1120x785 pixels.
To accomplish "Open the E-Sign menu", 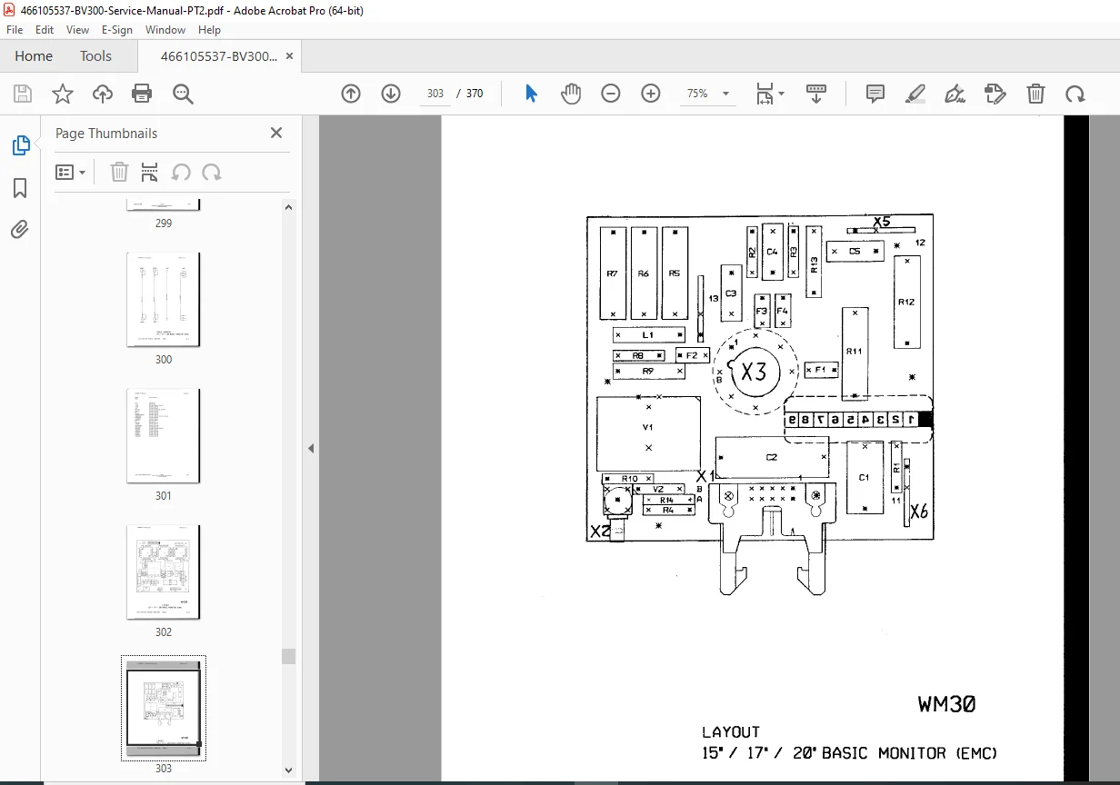I will (x=117, y=29).
